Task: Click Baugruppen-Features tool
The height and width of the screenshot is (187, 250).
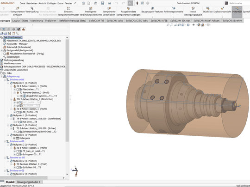Action: coord(152,10)
